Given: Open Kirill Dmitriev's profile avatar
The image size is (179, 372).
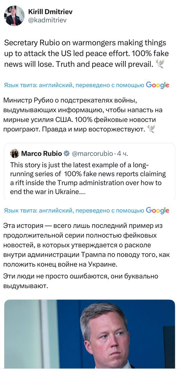Looking at the screenshot, I should (x=14, y=16).
